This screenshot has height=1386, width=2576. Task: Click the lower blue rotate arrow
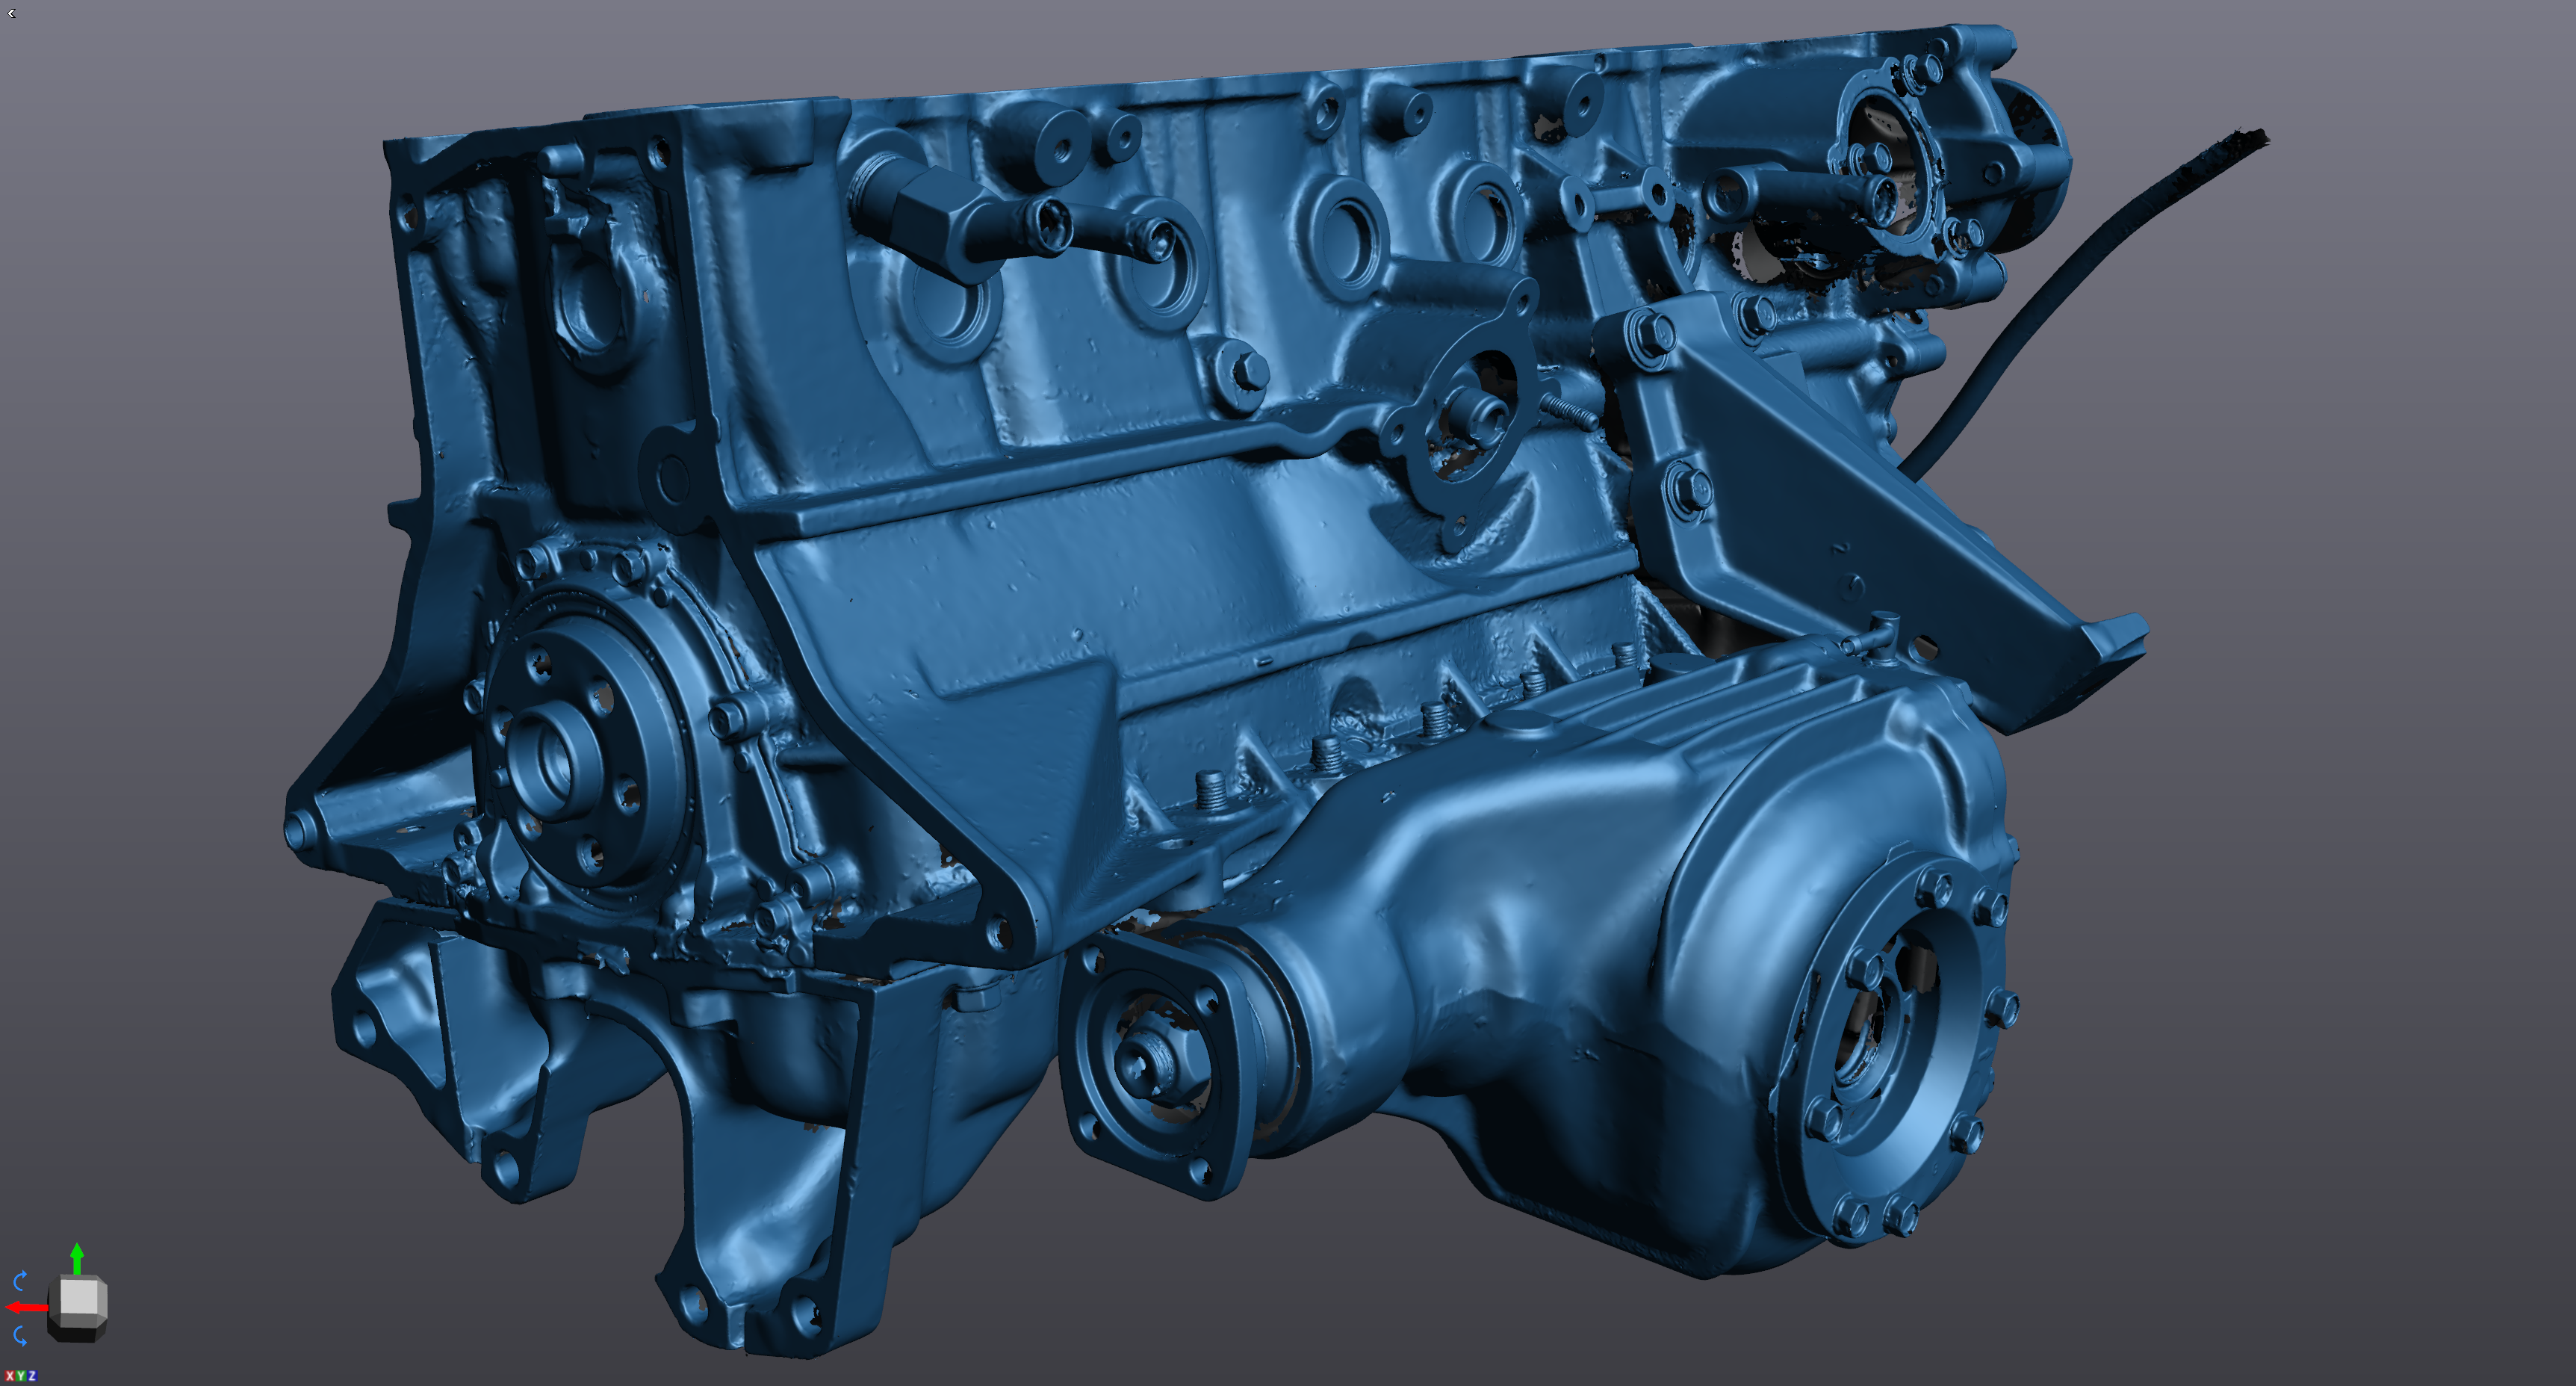click(19, 1335)
